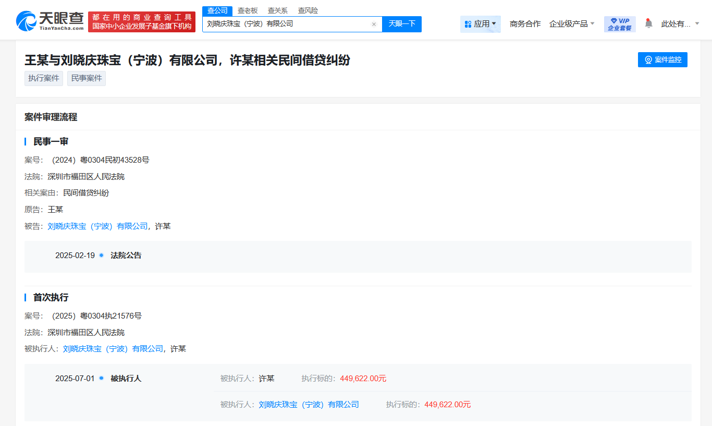This screenshot has height=426, width=712.
Task: Clear the search box text
Action: [374, 25]
